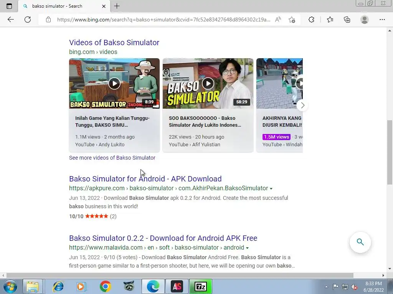The width and height of the screenshot is (393, 294).
Task: Open the Favorites list icon
Action: 330,20
